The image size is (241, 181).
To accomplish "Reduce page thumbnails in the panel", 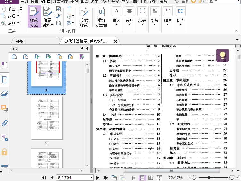I will click(x=26, y=57).
